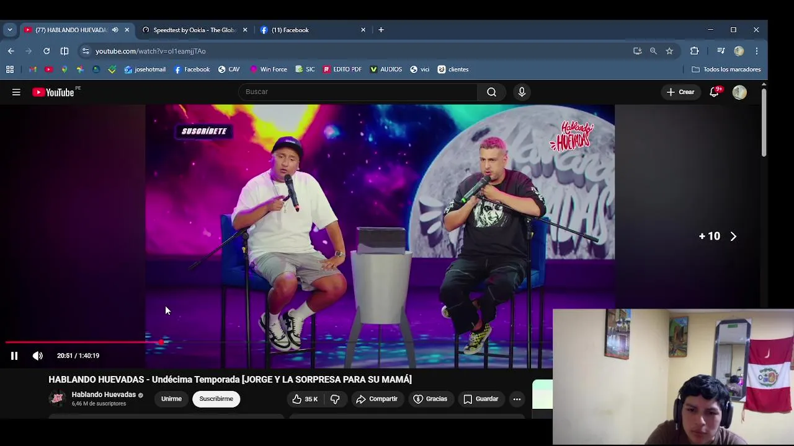The height and width of the screenshot is (446, 794).
Task: Open the Facebook bookmark
Action: tap(192, 69)
